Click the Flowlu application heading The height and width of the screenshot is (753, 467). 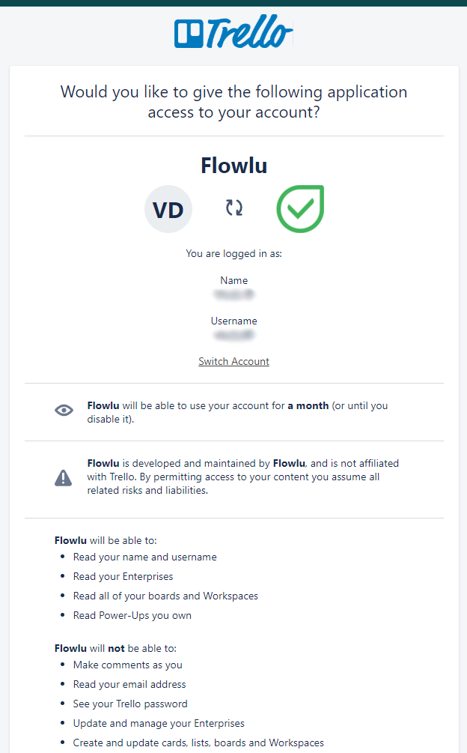point(234,165)
